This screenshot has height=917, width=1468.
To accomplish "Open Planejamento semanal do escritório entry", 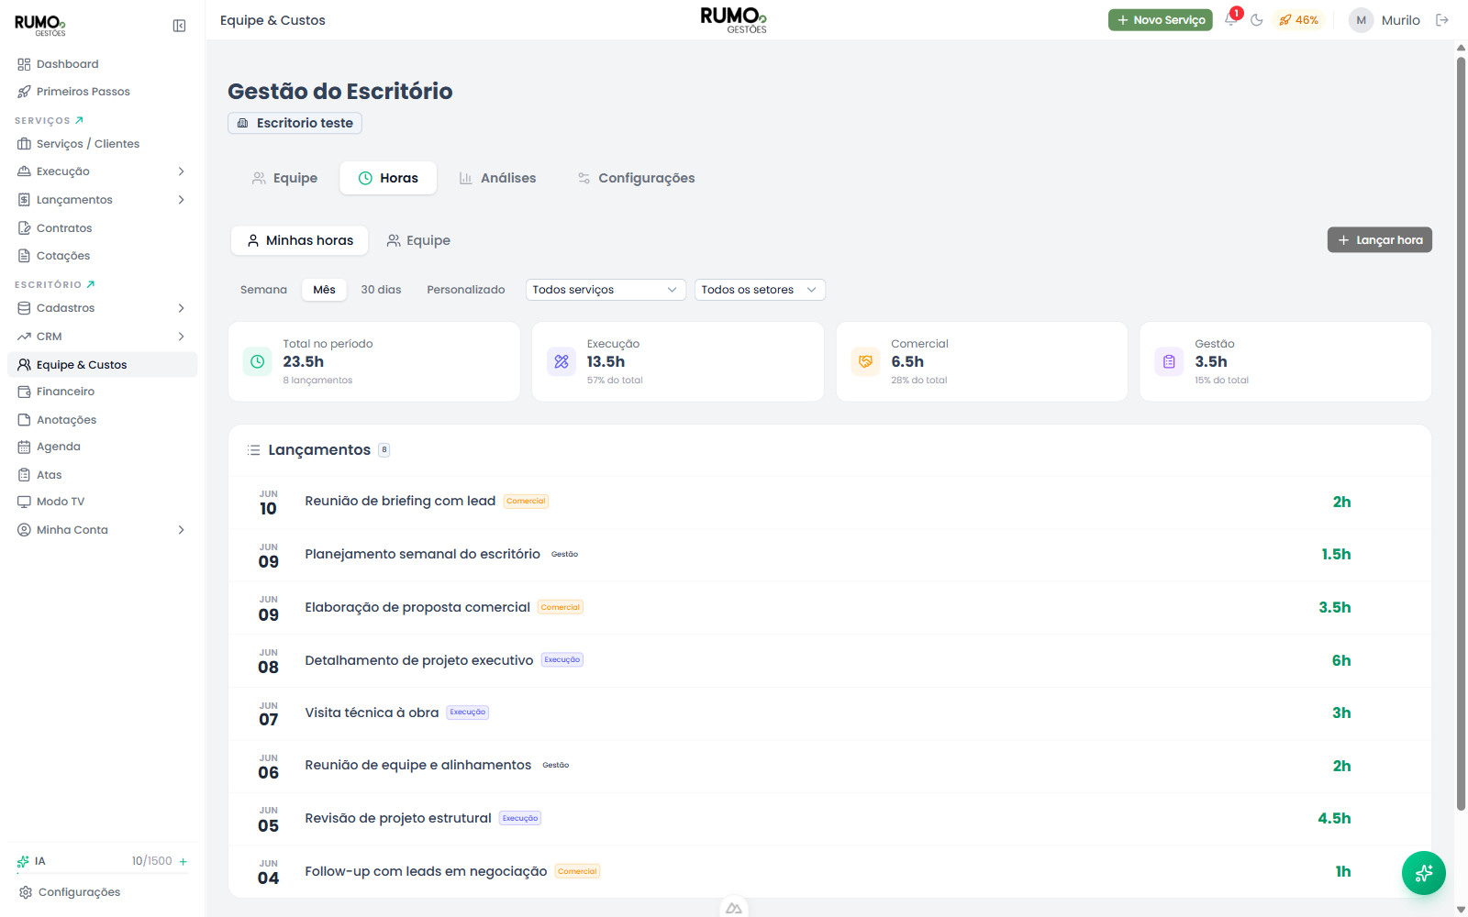I will pos(829,555).
